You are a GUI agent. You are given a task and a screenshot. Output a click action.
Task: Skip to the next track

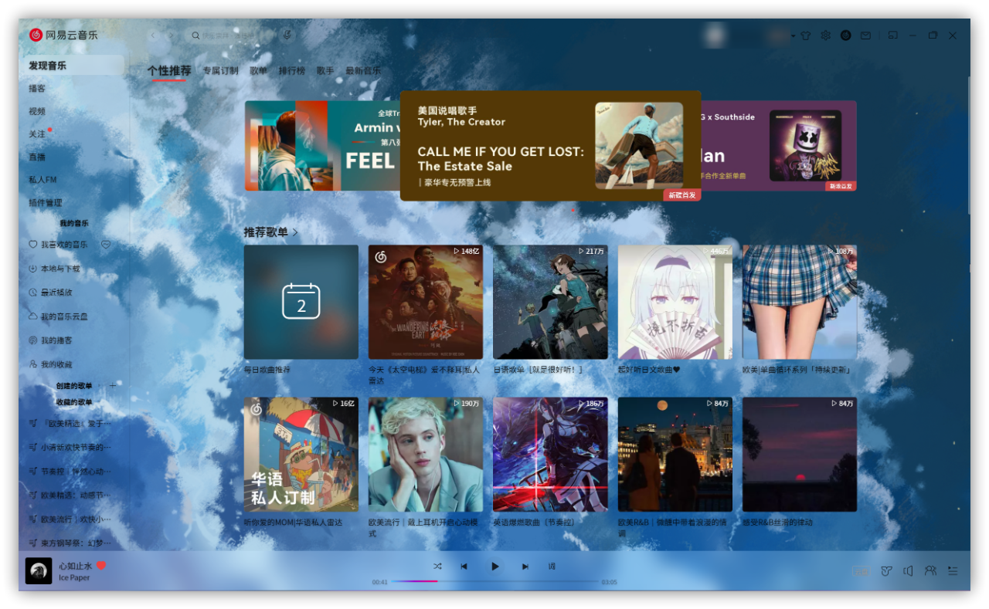[x=525, y=566]
